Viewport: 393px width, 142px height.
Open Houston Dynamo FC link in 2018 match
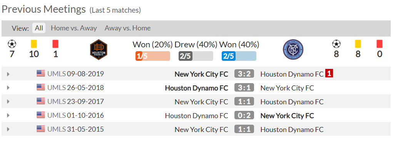tap(196, 88)
